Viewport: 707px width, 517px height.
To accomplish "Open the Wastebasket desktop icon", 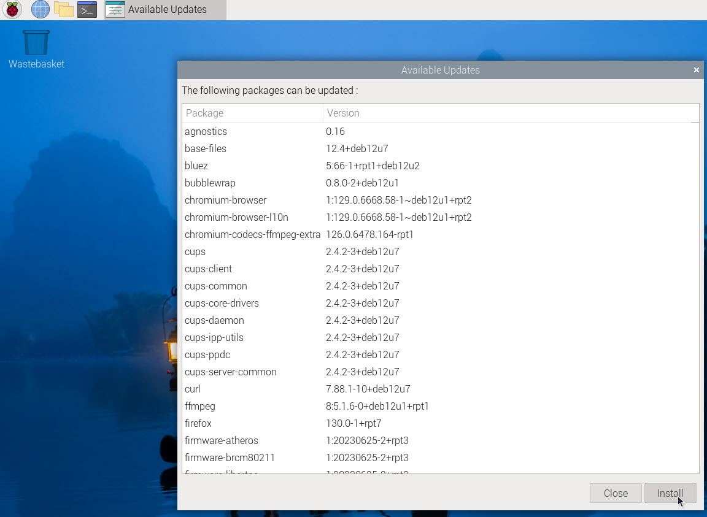I will pyautogui.click(x=36, y=49).
